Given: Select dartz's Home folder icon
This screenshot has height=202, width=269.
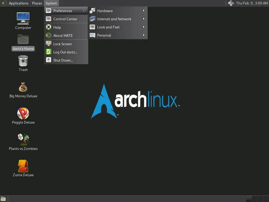Looking at the screenshot, I should click(23, 39).
